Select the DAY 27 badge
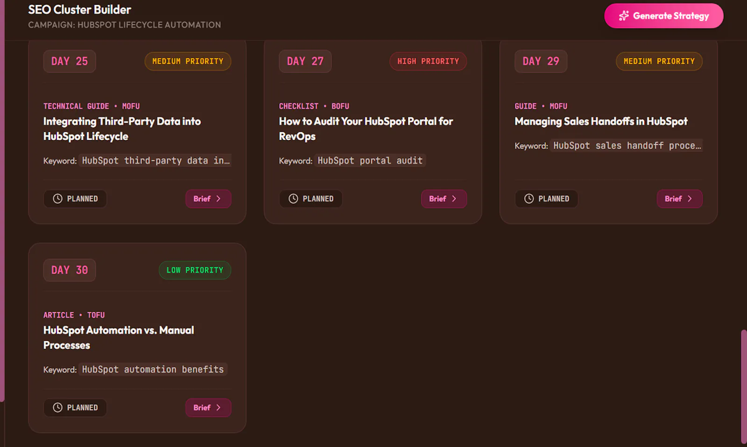This screenshot has height=447, width=747. click(x=305, y=61)
